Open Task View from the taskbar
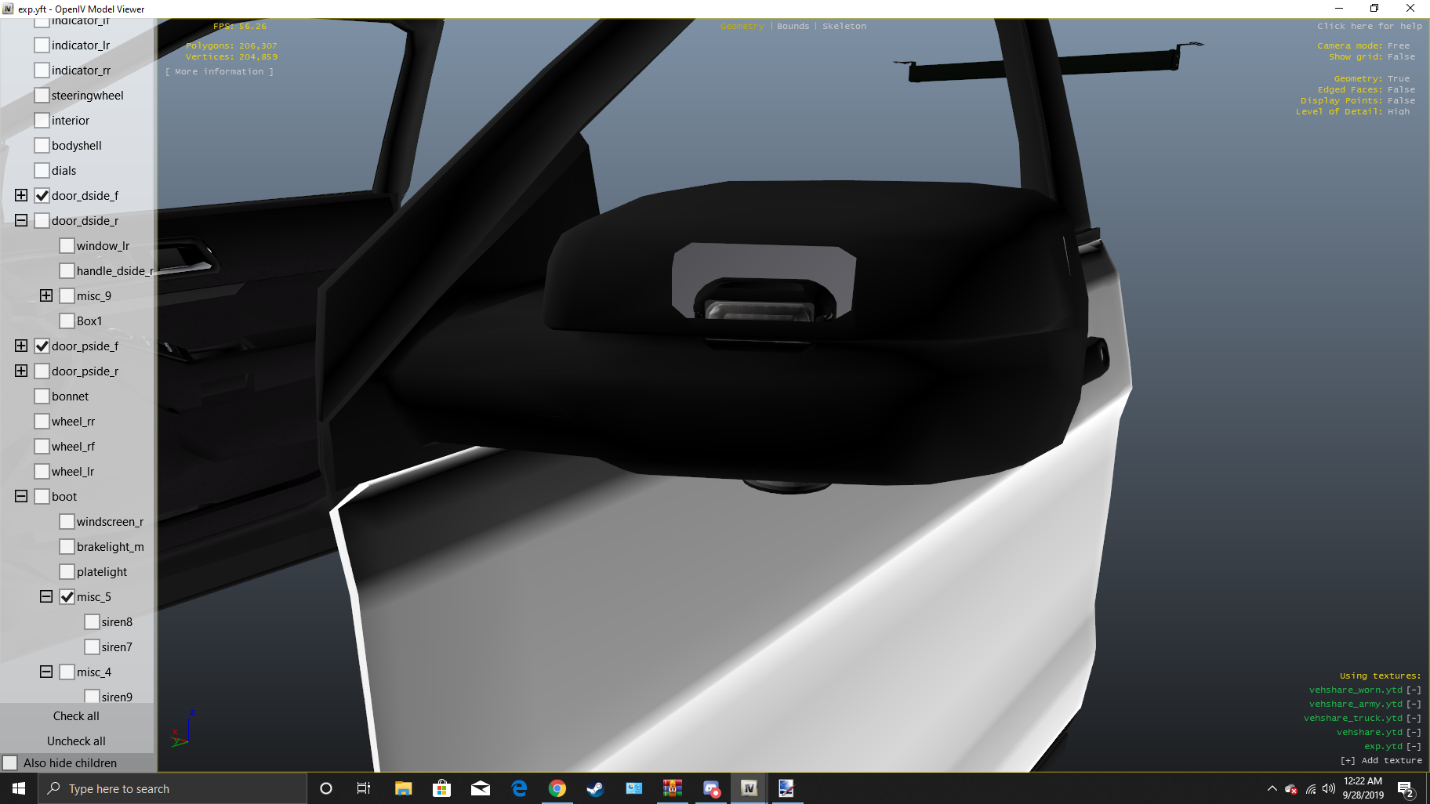The width and height of the screenshot is (1430, 804). click(364, 788)
